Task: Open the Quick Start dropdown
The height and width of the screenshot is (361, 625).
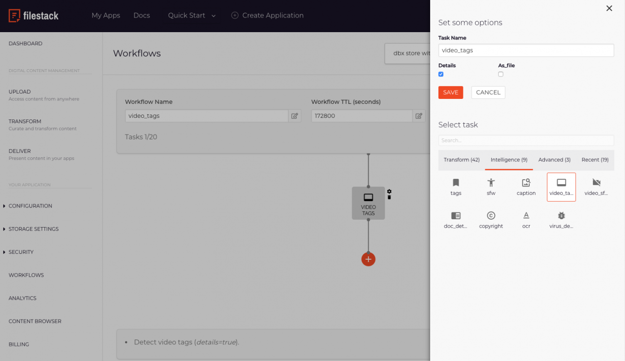Action: tap(191, 15)
